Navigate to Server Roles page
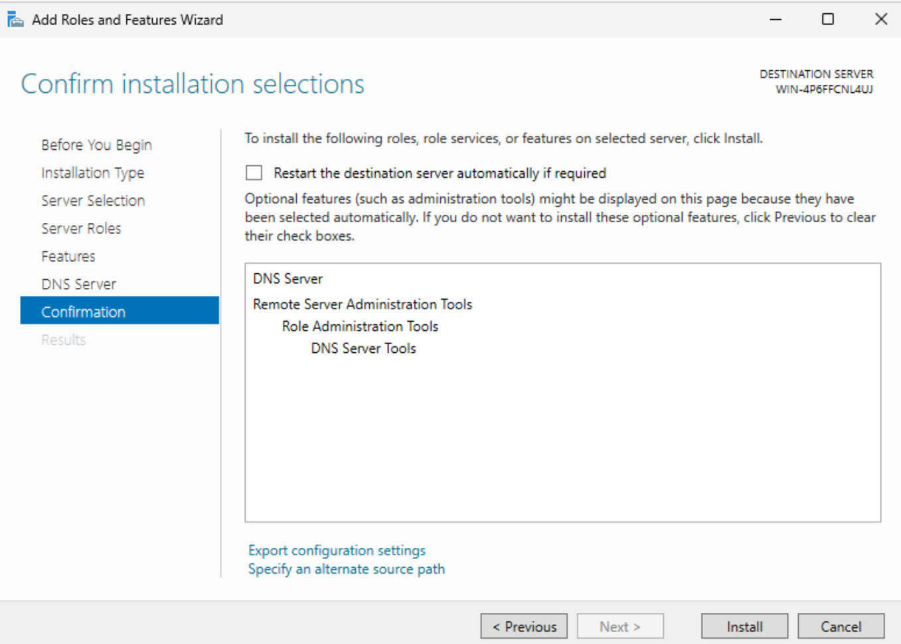Screen dimensions: 901x644 pyautogui.click(x=81, y=229)
